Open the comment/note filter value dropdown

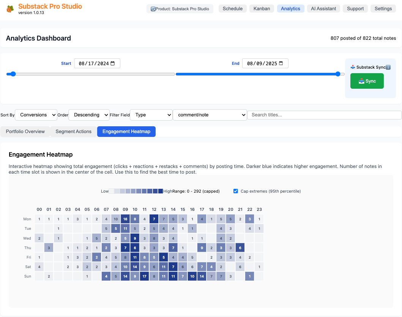(210, 115)
